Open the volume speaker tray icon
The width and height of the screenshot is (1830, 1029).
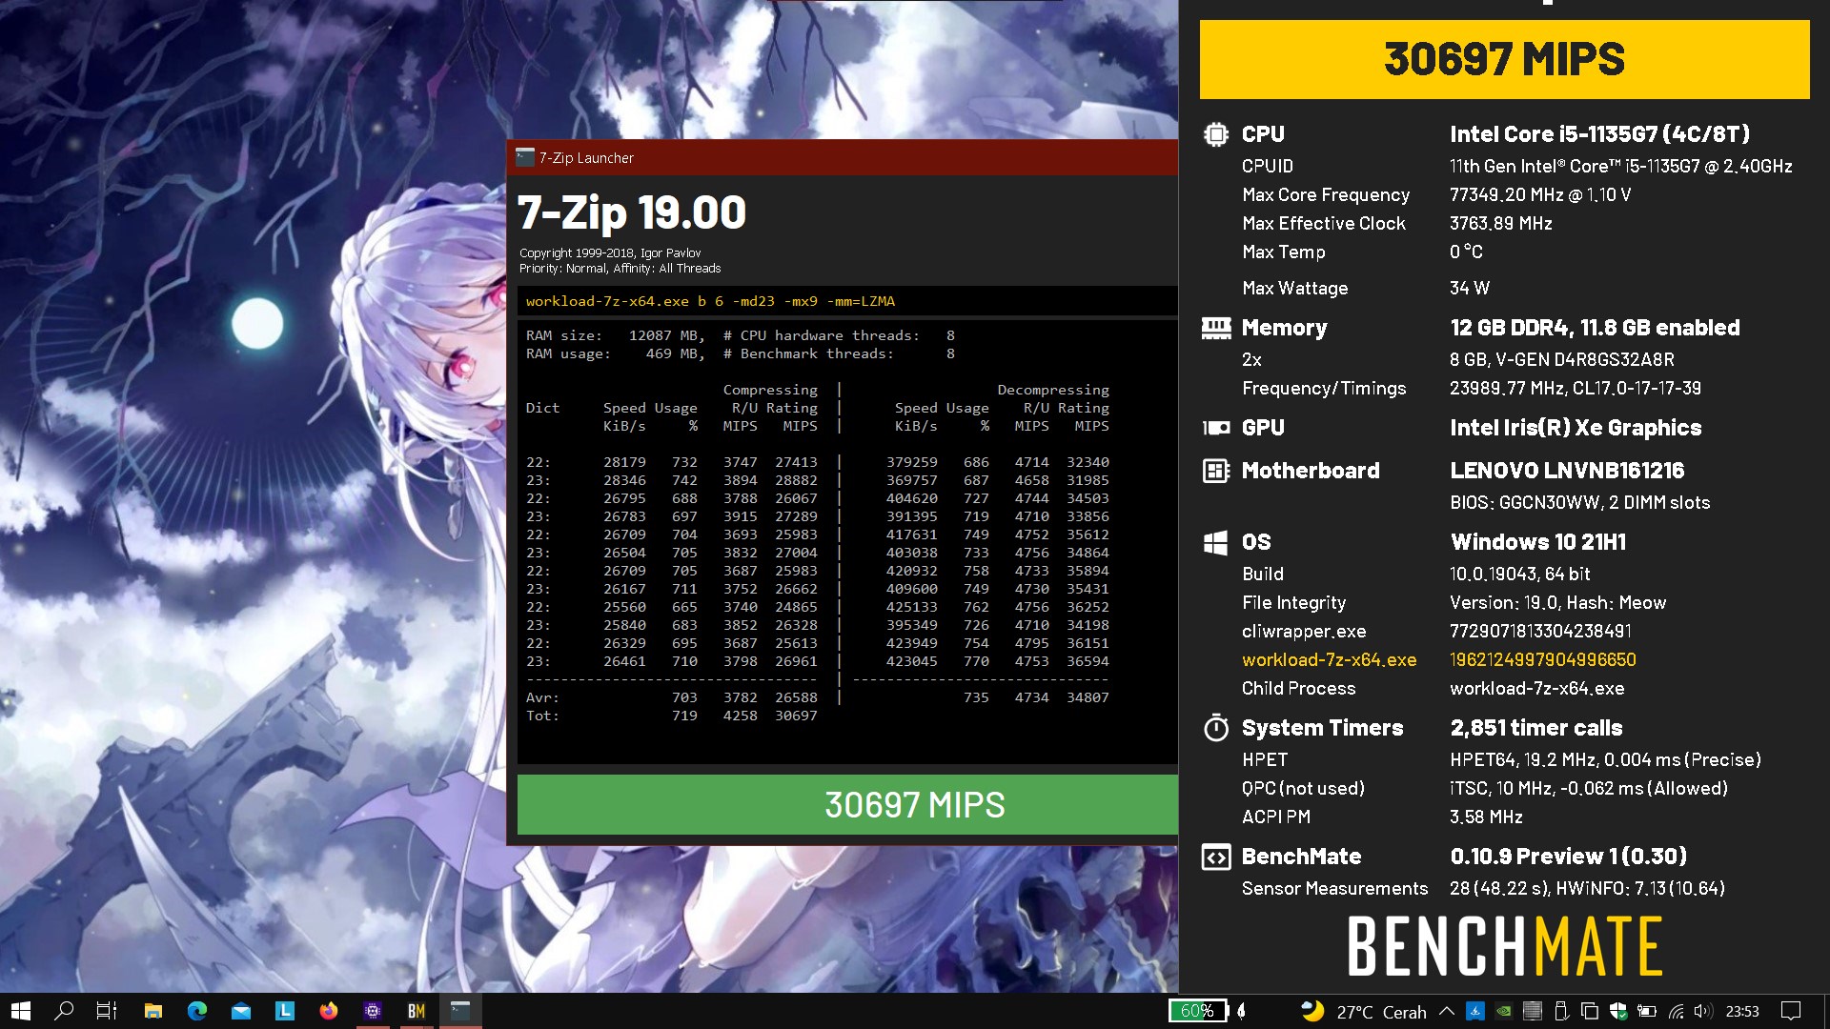click(1704, 1011)
